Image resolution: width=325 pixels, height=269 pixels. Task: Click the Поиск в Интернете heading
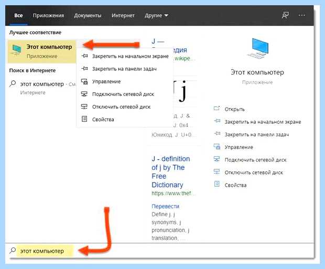(32, 70)
